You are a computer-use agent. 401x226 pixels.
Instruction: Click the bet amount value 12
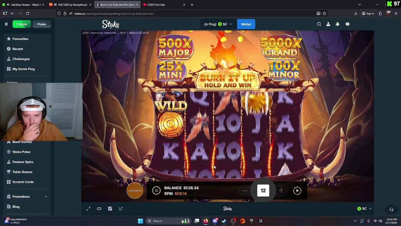pyautogui.click(x=263, y=191)
